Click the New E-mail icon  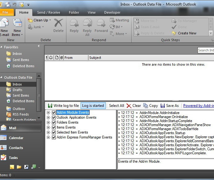coord(4,23)
